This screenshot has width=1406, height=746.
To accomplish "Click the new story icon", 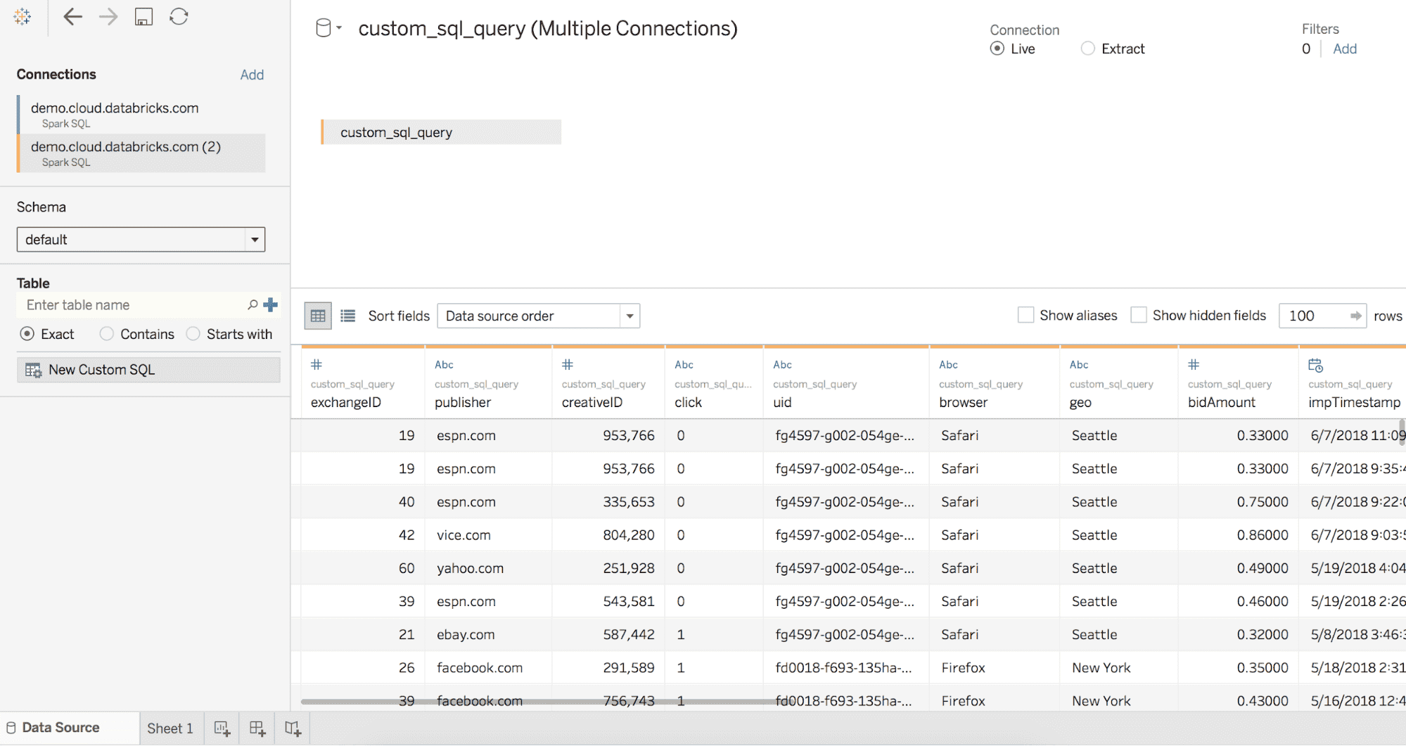I will point(293,728).
